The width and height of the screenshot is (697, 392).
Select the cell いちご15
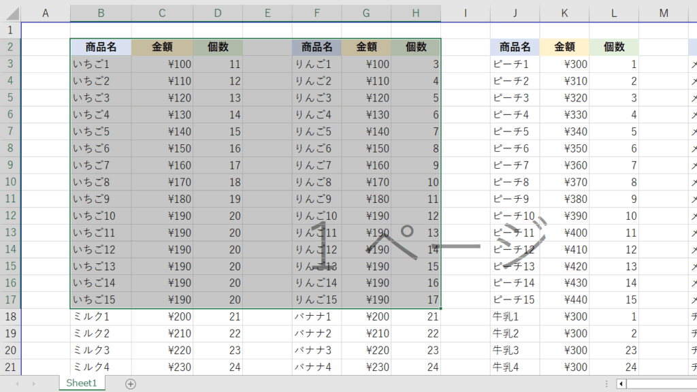(x=101, y=299)
